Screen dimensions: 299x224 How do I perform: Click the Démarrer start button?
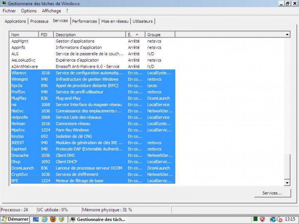(15, 219)
